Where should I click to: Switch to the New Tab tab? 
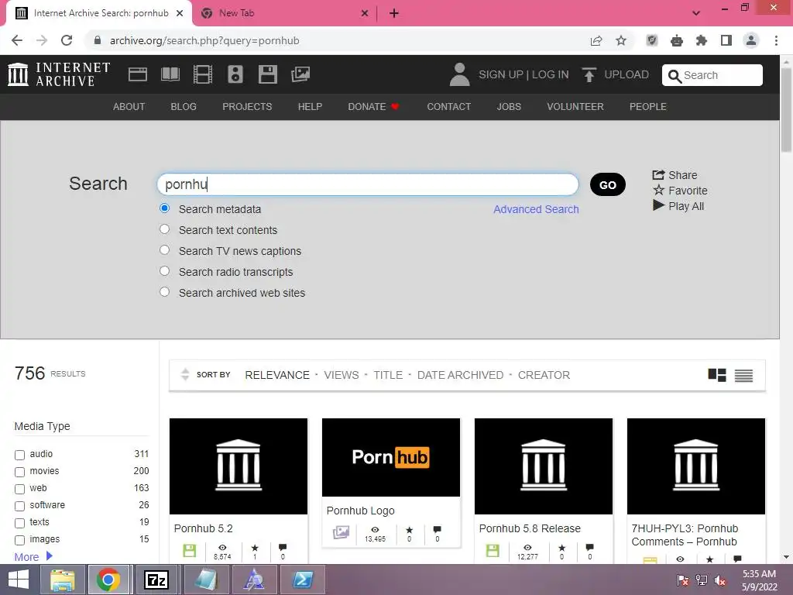click(x=283, y=13)
